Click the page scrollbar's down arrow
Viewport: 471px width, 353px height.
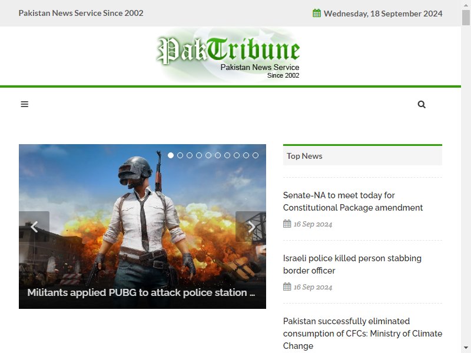coord(466,348)
